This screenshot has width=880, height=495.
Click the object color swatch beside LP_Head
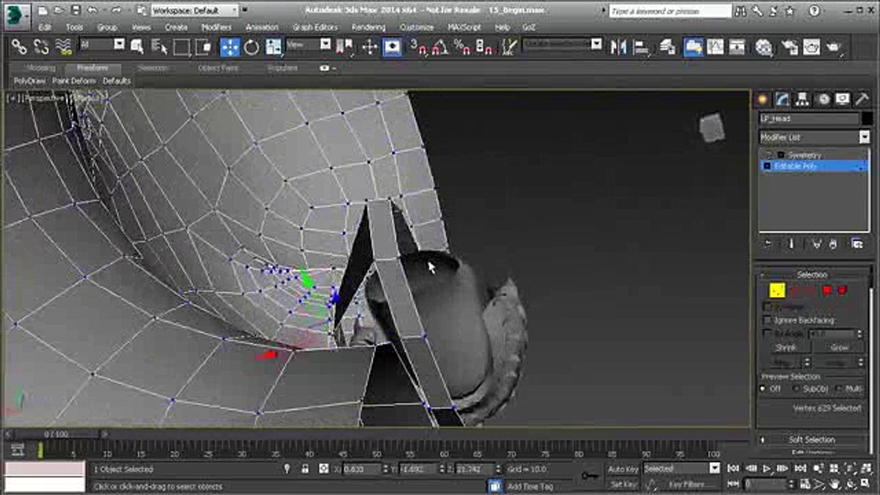tap(866, 119)
